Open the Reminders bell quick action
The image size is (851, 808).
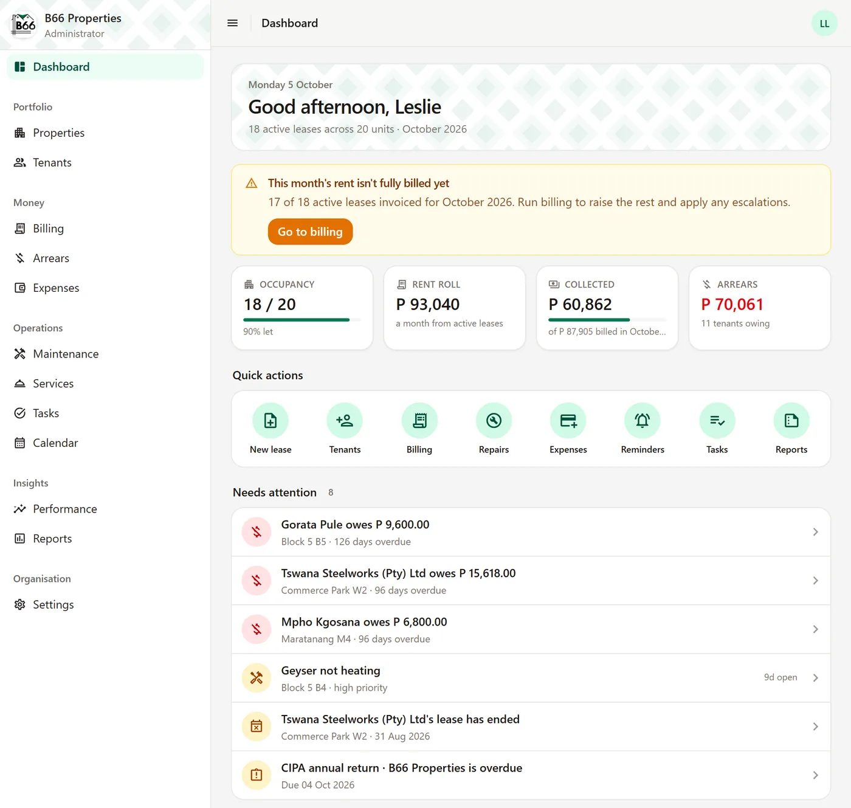(643, 420)
